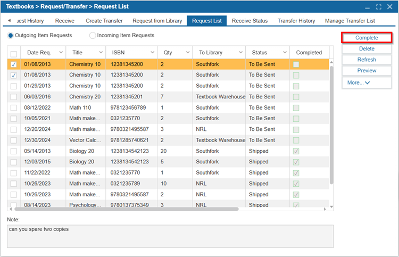Tick the checkbox for the Chemistry 20 row

pos(13,97)
